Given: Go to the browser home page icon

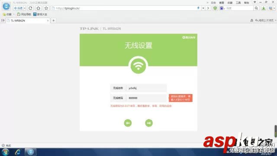Looking at the screenshot, I should coord(39,8).
